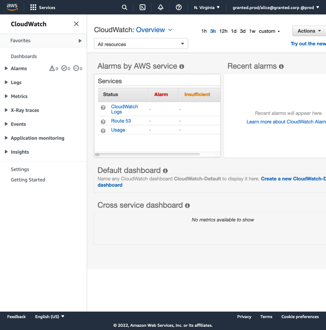326x330 pixels.
Task: Click the Insufficient column header
Action: tap(199, 95)
